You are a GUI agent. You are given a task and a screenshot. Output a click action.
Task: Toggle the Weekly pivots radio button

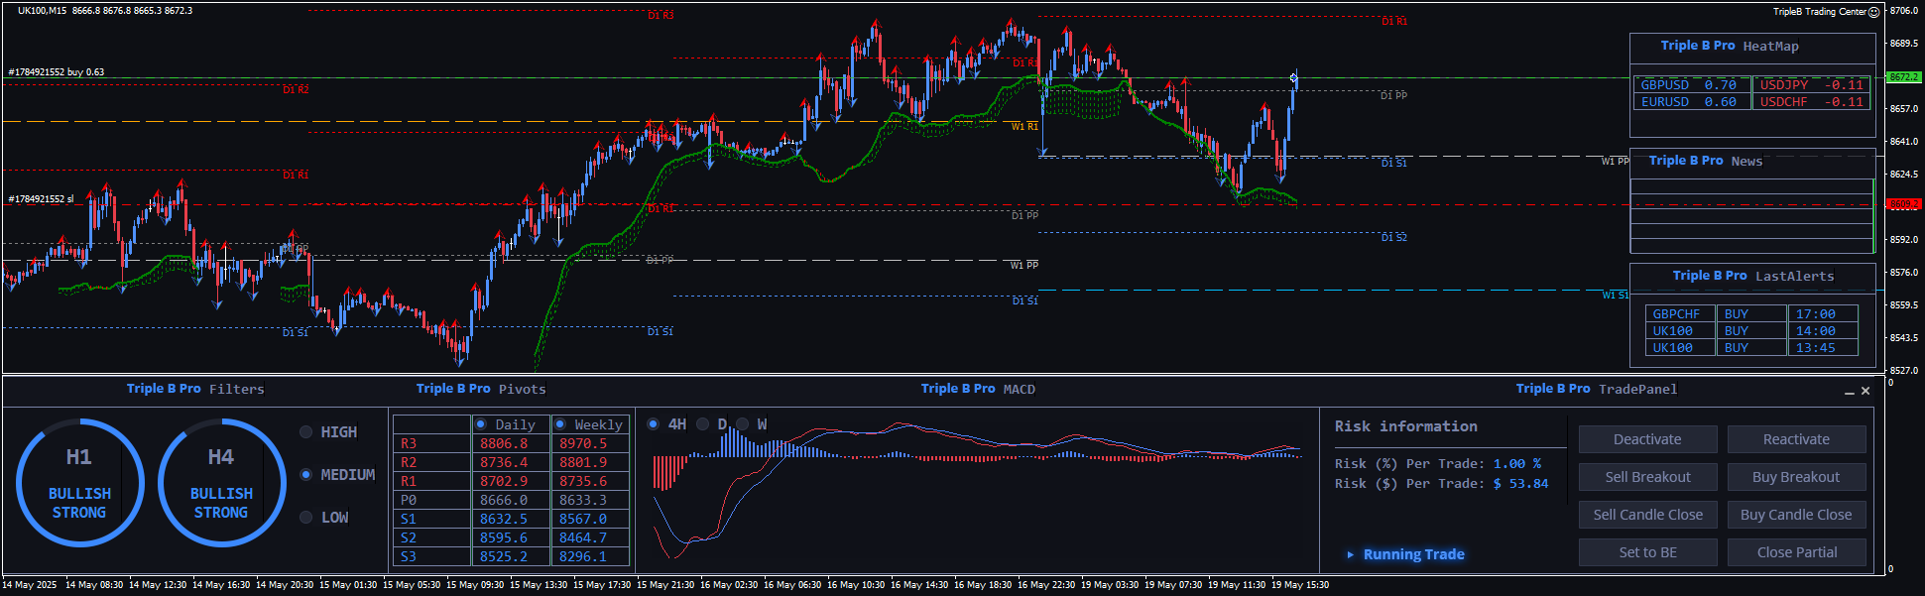tap(560, 424)
